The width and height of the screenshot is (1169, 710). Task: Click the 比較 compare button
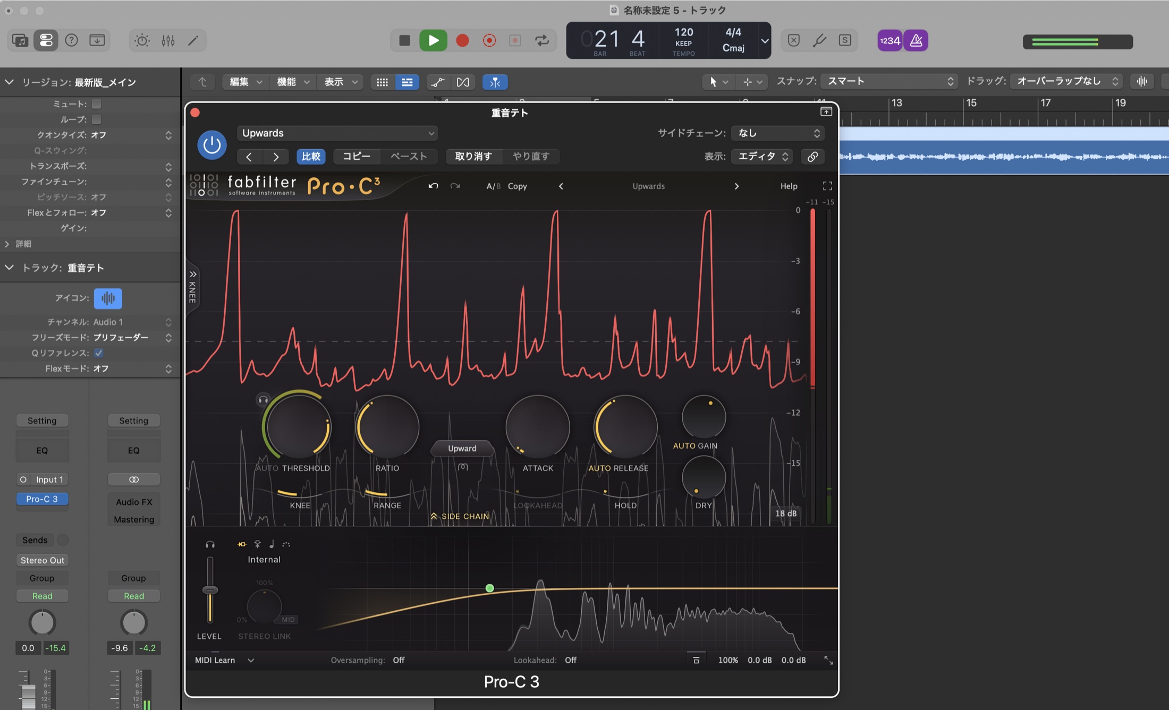click(311, 157)
